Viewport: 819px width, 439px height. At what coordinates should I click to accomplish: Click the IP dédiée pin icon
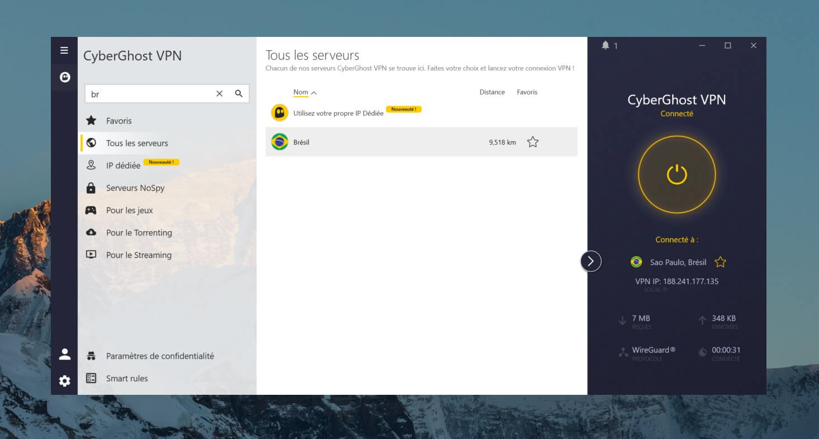[91, 165]
